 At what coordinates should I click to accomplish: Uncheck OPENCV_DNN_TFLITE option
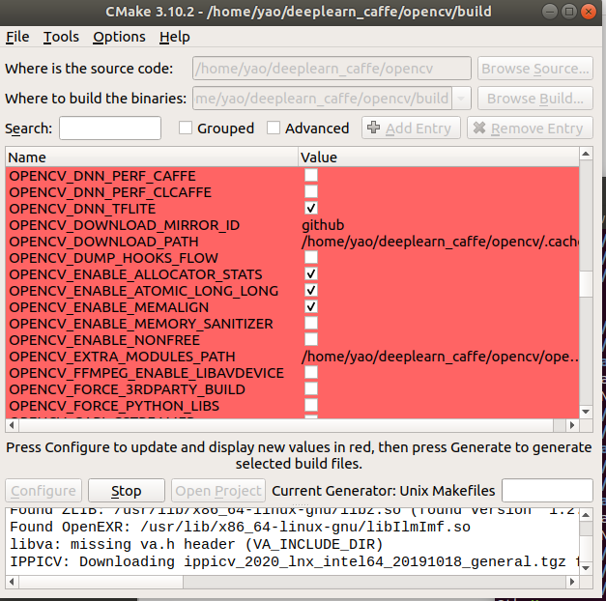[311, 209]
